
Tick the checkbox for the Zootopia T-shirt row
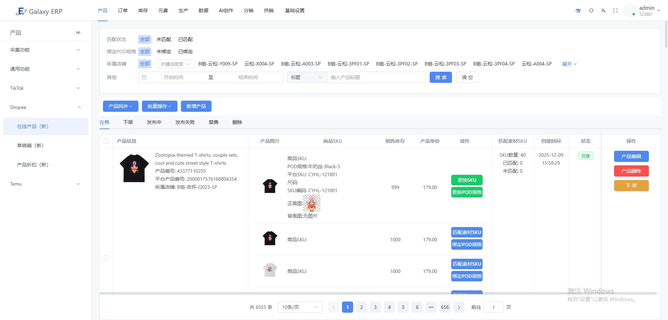pyautogui.click(x=106, y=258)
